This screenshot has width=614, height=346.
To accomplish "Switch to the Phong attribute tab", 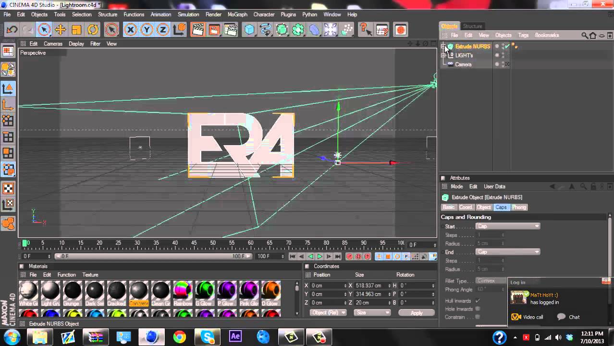I will pyautogui.click(x=518, y=207).
